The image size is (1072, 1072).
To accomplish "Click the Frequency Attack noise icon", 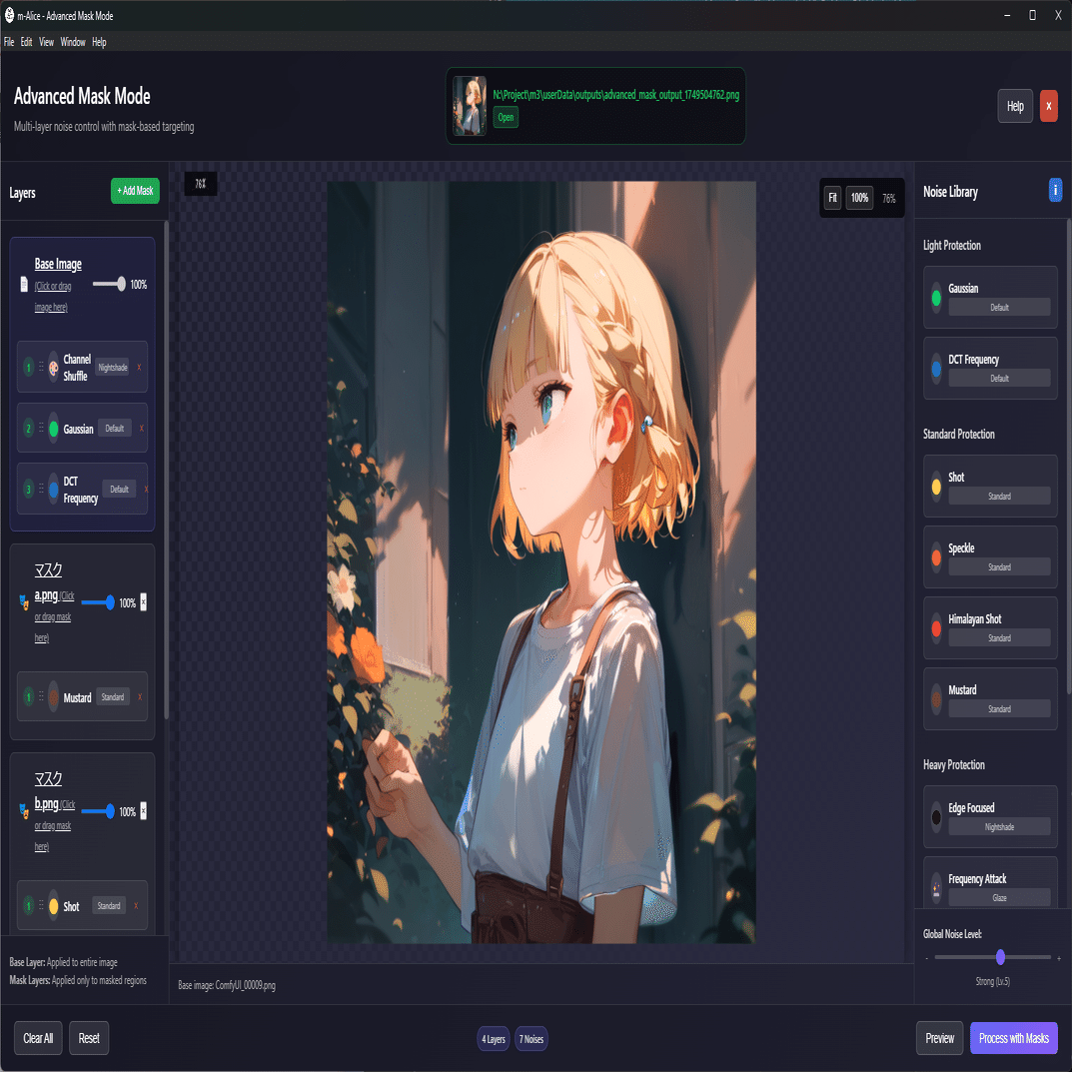I will (x=936, y=889).
